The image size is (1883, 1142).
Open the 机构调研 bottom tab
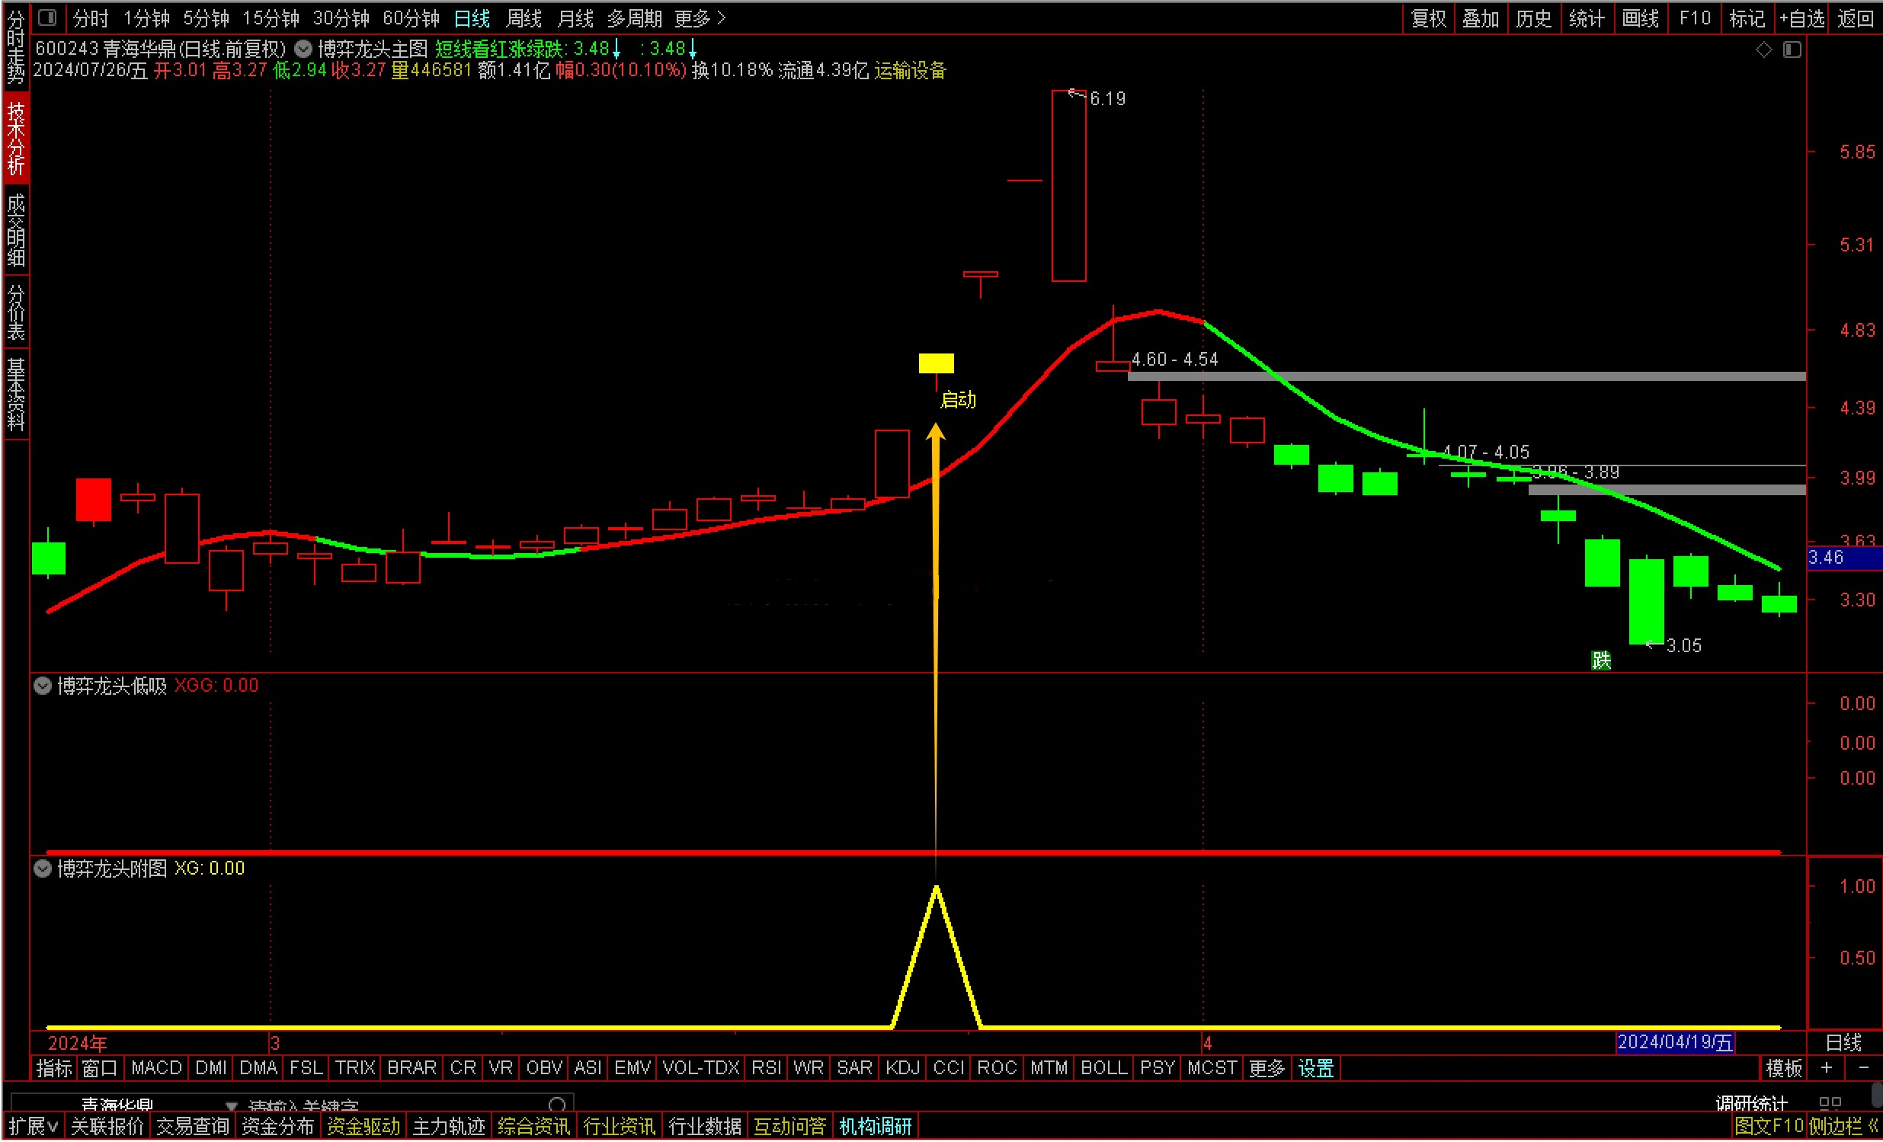pos(876,1126)
